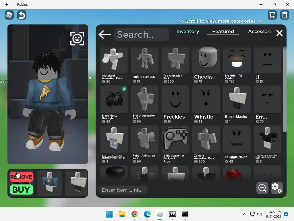This screenshot has width=294, height=221.
Task: Open the command prompt taskbar icon
Action: click(x=185, y=214)
